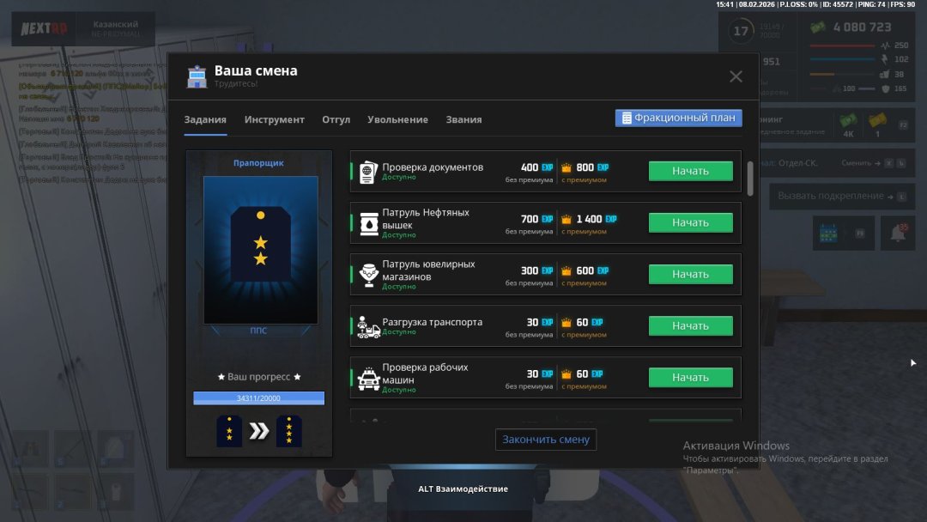This screenshot has width=927, height=522.
Task: Click the next three-star rank badge icon
Action: click(x=288, y=431)
